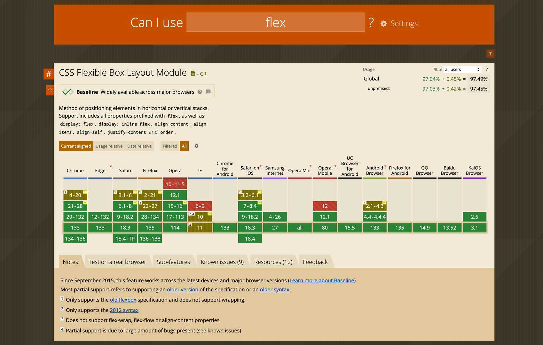543x345 pixels.
Task: Click the IE browser column header
Action: pyautogui.click(x=200, y=171)
